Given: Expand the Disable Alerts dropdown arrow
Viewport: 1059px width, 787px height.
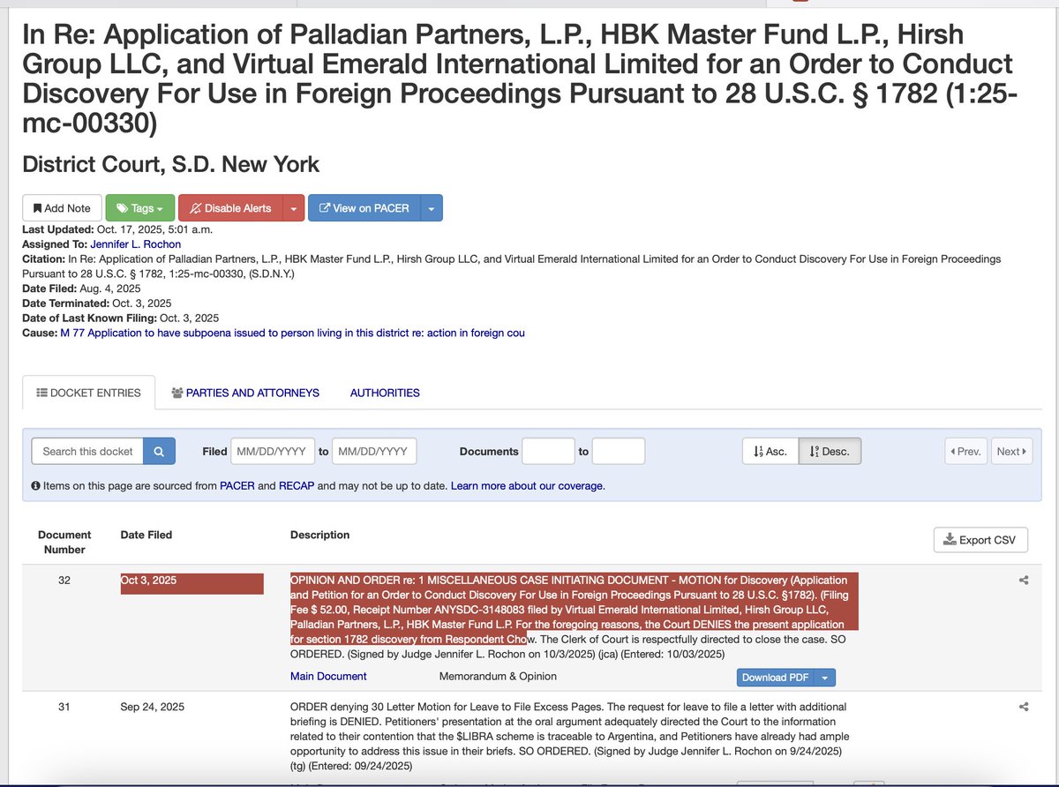Looking at the screenshot, I should (293, 208).
